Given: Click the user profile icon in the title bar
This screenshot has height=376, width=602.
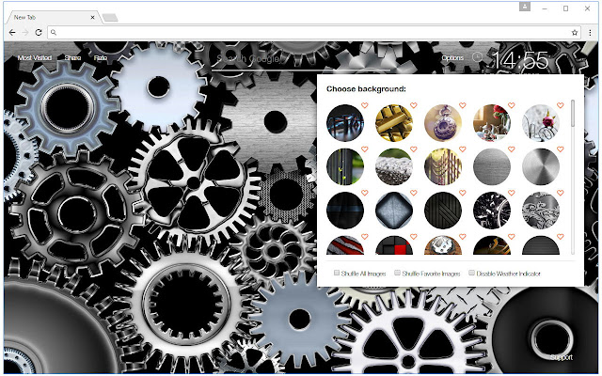Looking at the screenshot, I should click(x=525, y=7).
